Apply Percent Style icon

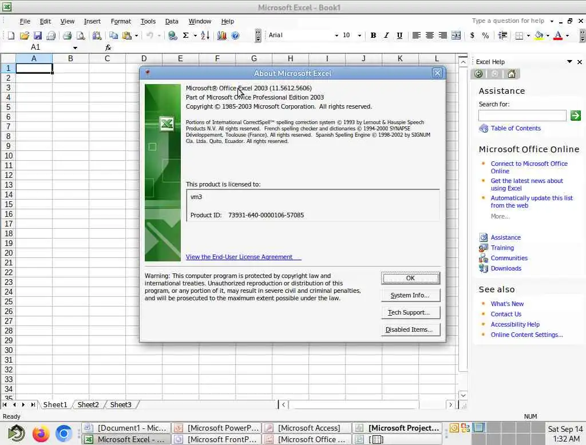tap(485, 35)
